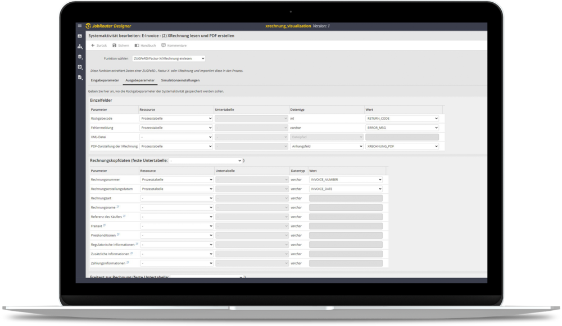Open Ressource dropdown for Rechnungsnummer
562x326 pixels.
[x=176, y=179]
